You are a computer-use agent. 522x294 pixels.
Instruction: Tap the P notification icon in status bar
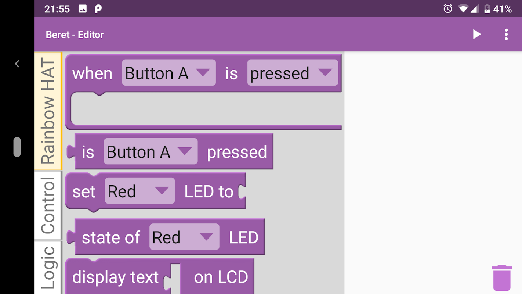coord(98,9)
